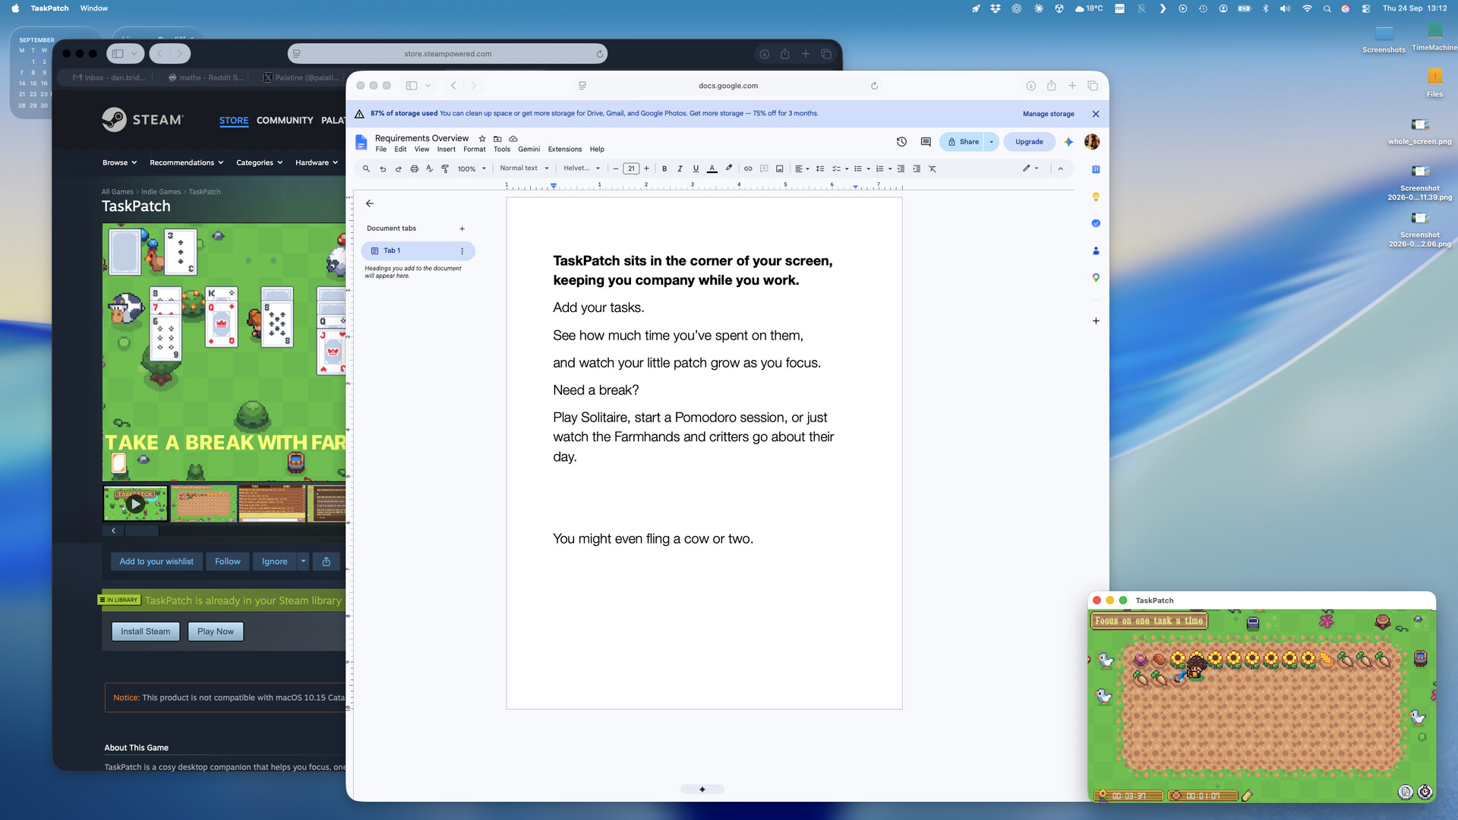Open the Extensions menu in Docs
Viewport: 1458px width, 820px height.
tap(565, 149)
